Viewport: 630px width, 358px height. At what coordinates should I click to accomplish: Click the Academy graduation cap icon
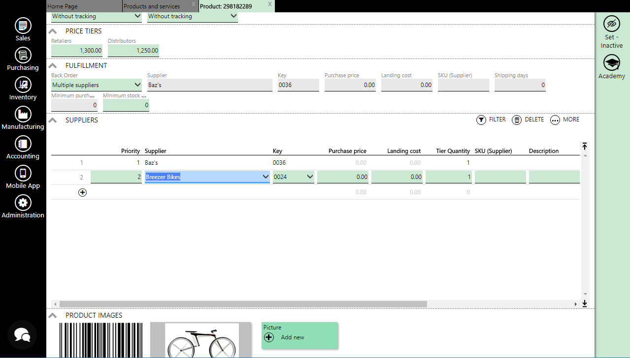click(x=611, y=63)
